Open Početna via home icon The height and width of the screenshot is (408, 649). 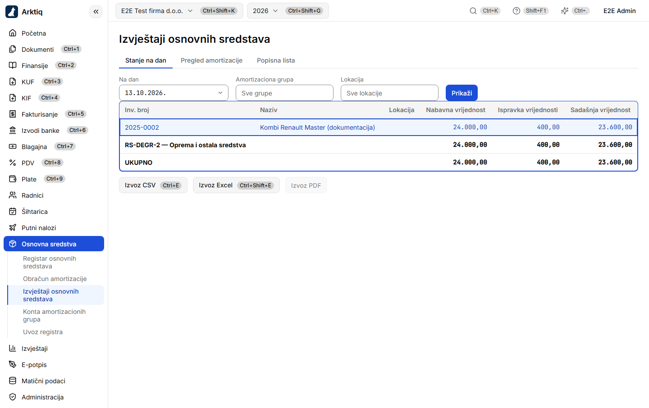coord(13,33)
